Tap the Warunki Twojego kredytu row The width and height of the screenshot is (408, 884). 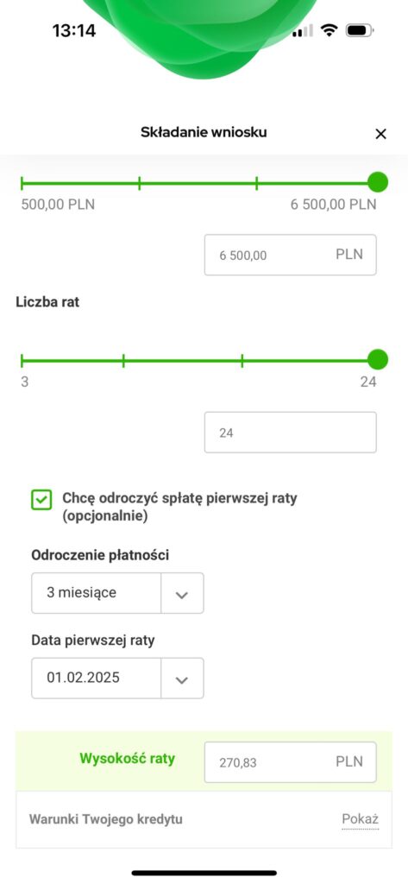[204, 819]
